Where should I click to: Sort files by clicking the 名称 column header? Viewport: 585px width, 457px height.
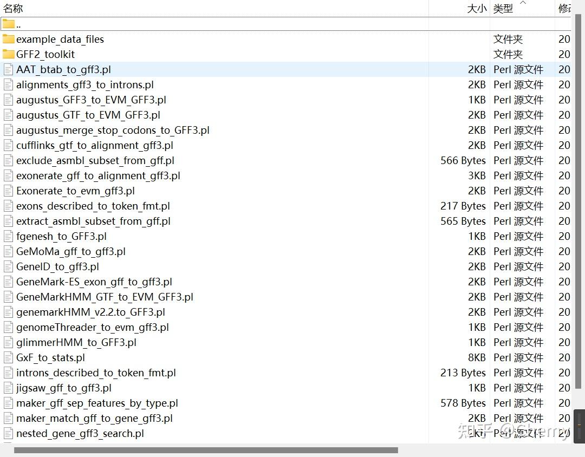14,8
